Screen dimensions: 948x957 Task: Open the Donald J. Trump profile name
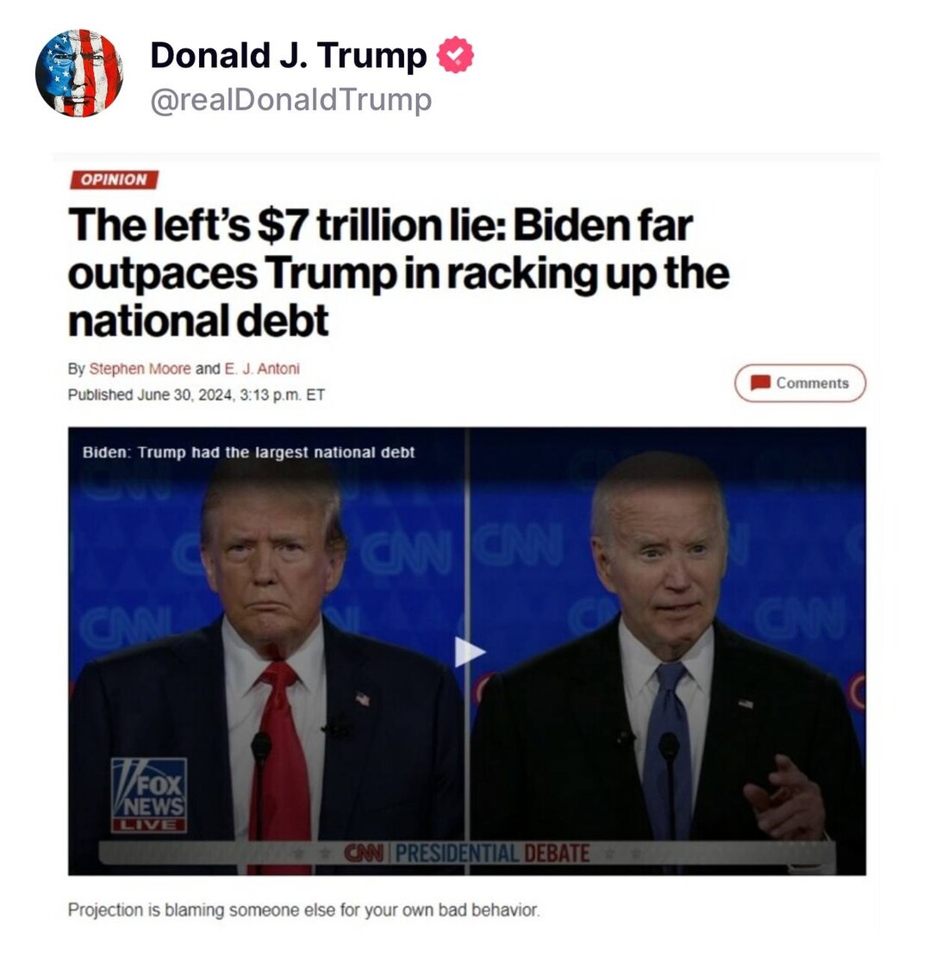tap(289, 55)
